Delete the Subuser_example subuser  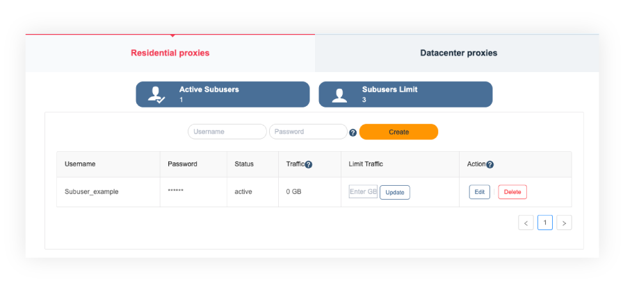512,192
